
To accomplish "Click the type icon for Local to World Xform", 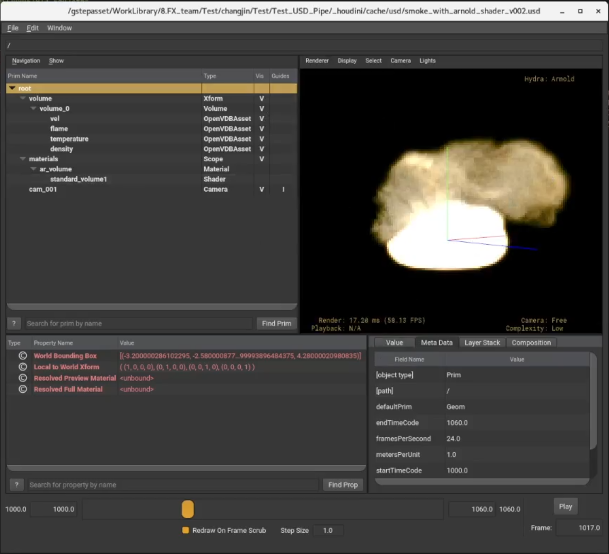I will 22,367.
